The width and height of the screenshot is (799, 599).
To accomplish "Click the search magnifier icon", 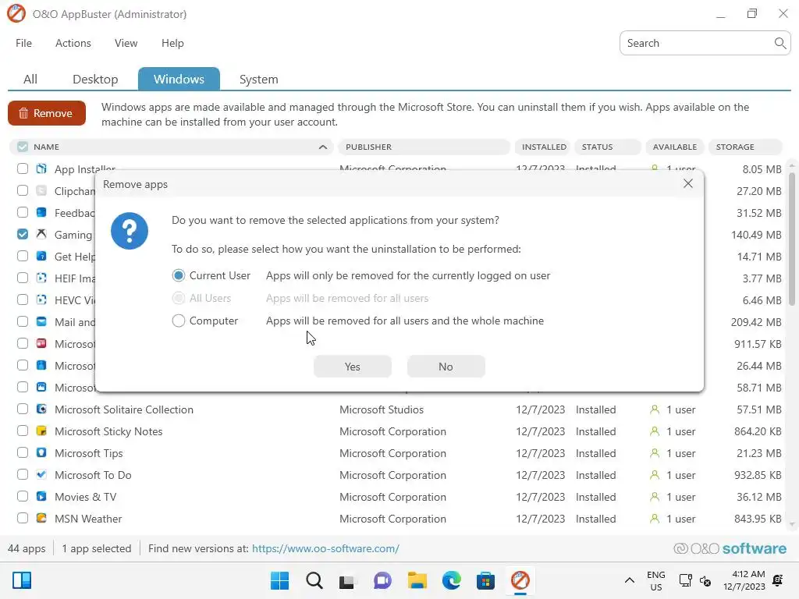I will pyautogui.click(x=779, y=44).
